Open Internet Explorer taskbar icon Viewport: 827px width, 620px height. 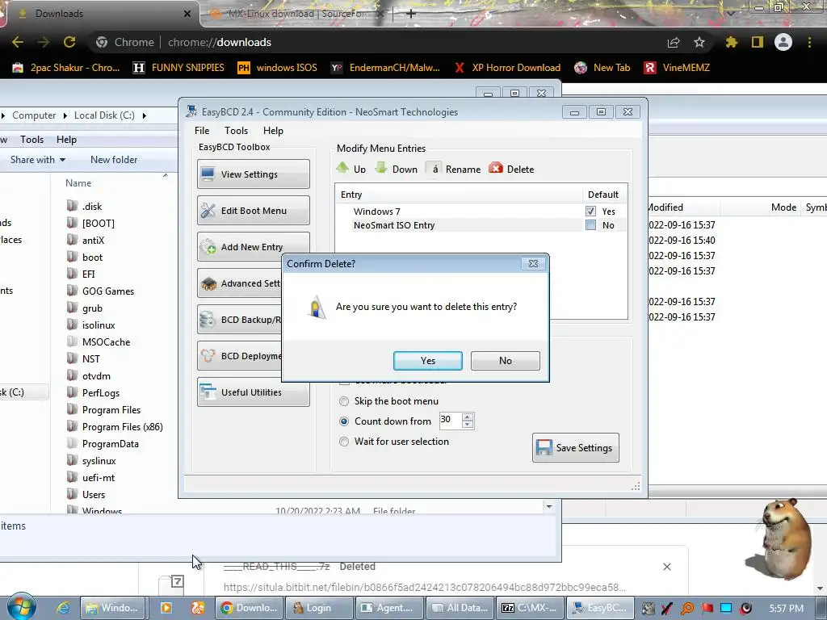coord(63,608)
